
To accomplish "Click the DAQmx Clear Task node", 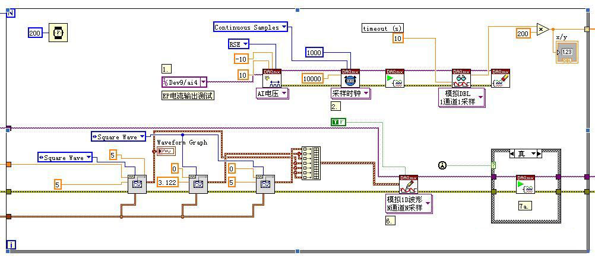I will (501, 78).
